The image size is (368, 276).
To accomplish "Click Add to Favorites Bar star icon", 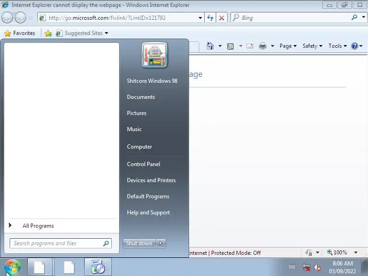I will 48,33.
